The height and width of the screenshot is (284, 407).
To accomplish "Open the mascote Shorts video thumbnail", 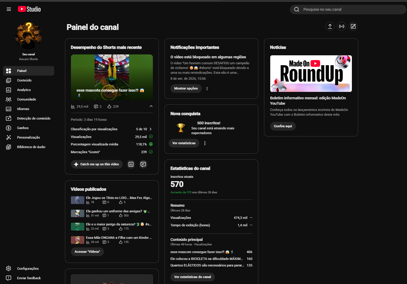I will click(x=112, y=77).
